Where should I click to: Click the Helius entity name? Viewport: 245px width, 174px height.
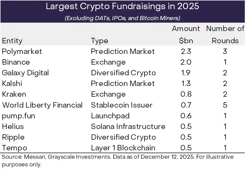(x=13, y=126)
